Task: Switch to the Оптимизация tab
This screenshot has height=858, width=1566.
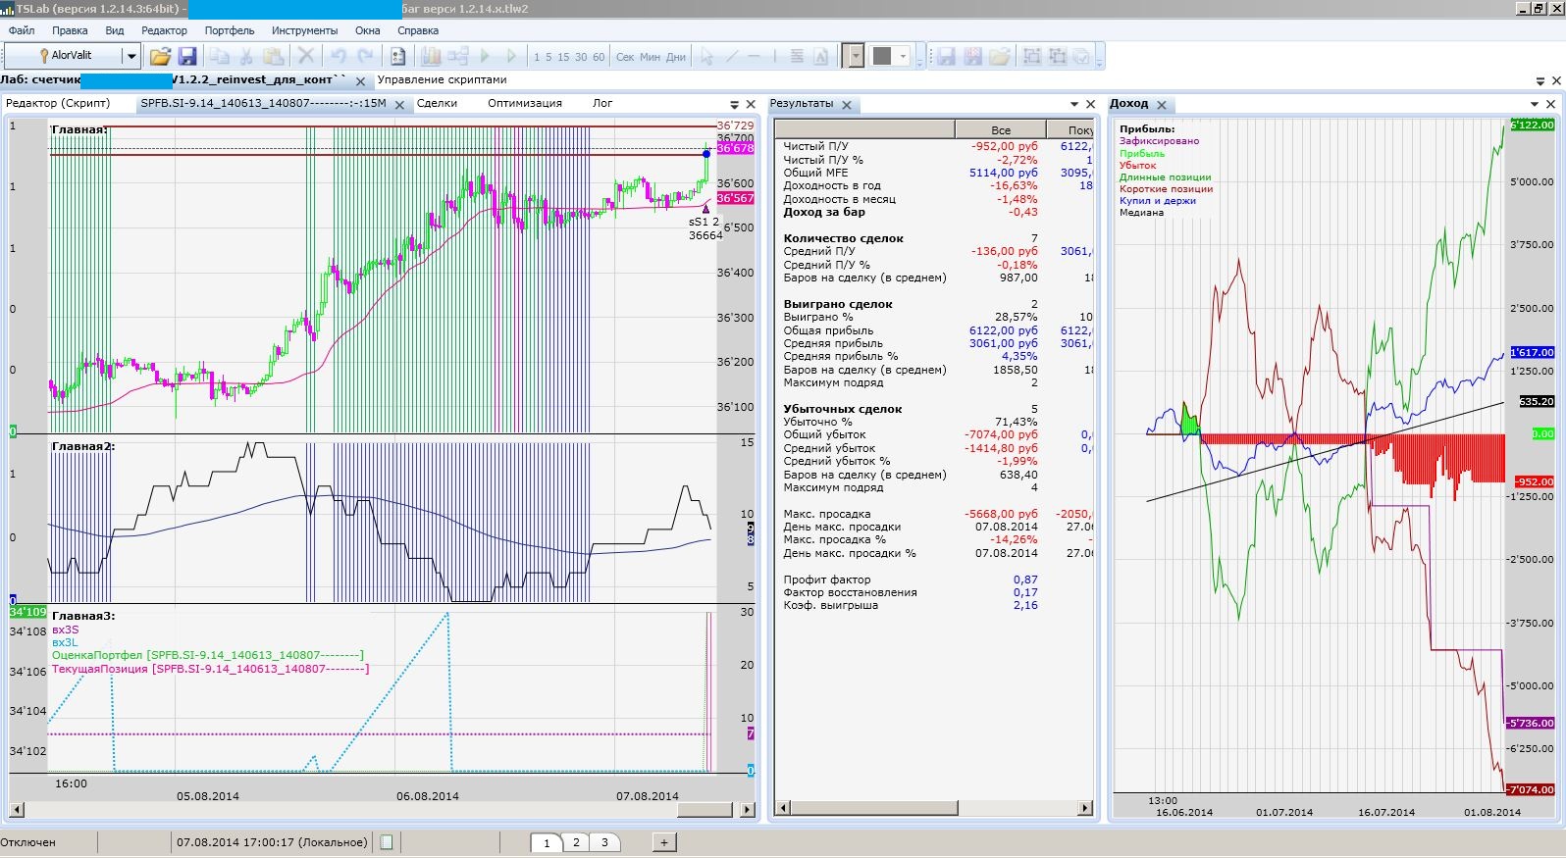Action: click(525, 103)
